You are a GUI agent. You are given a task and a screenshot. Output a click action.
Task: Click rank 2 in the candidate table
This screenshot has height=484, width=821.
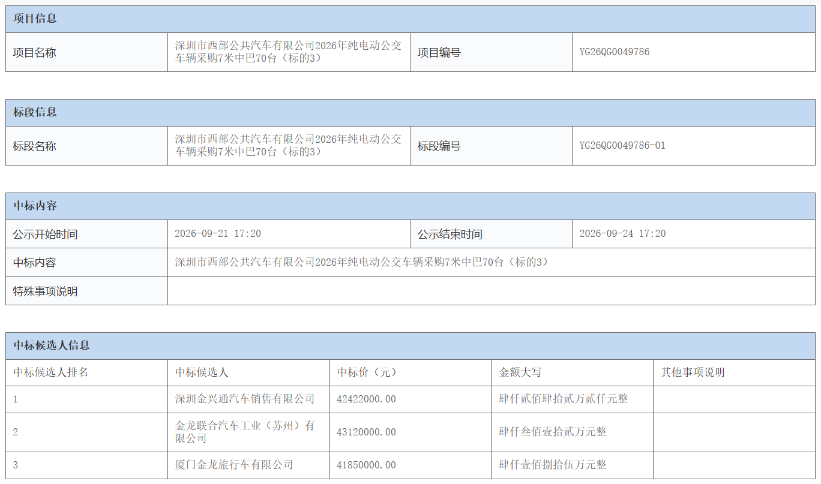[x=16, y=432]
